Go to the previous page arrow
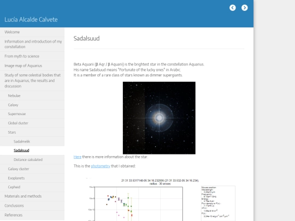 [x=233, y=8]
